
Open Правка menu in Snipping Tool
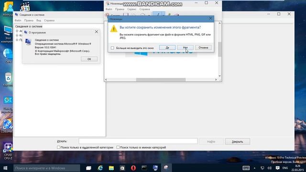120,9
